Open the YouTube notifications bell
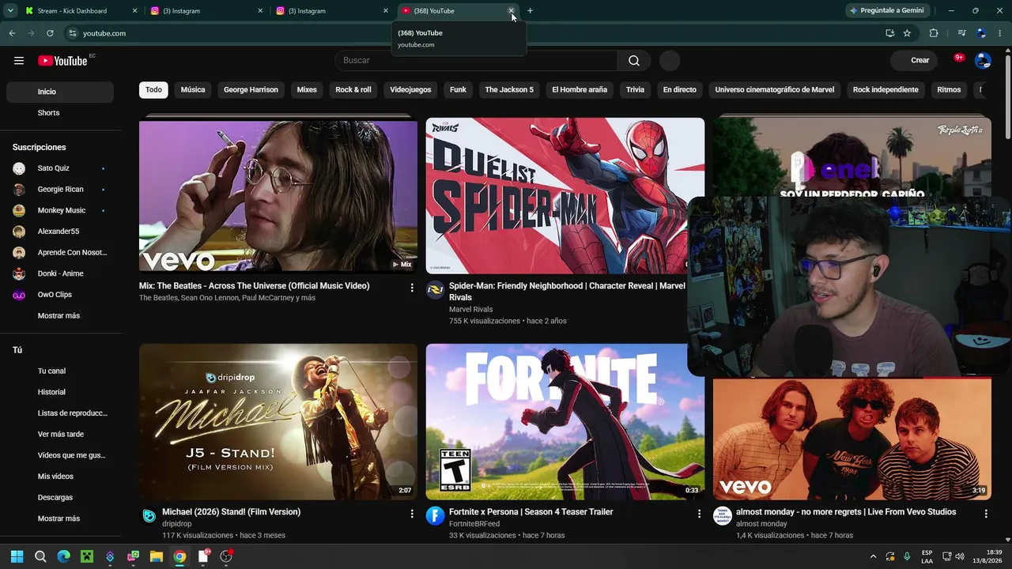1012x569 pixels. (958, 60)
